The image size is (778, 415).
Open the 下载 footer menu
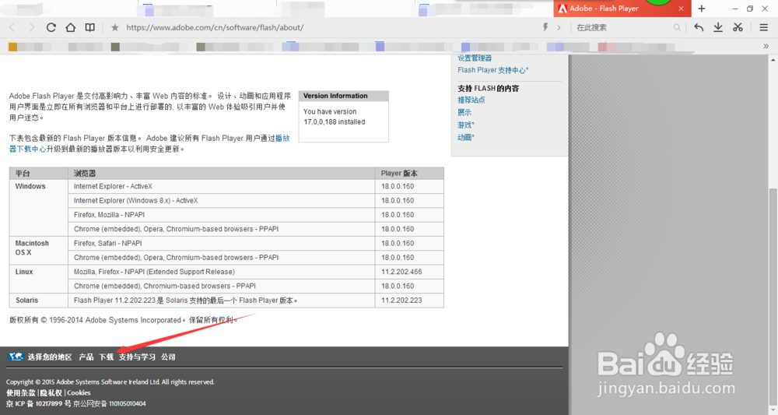[106, 357]
